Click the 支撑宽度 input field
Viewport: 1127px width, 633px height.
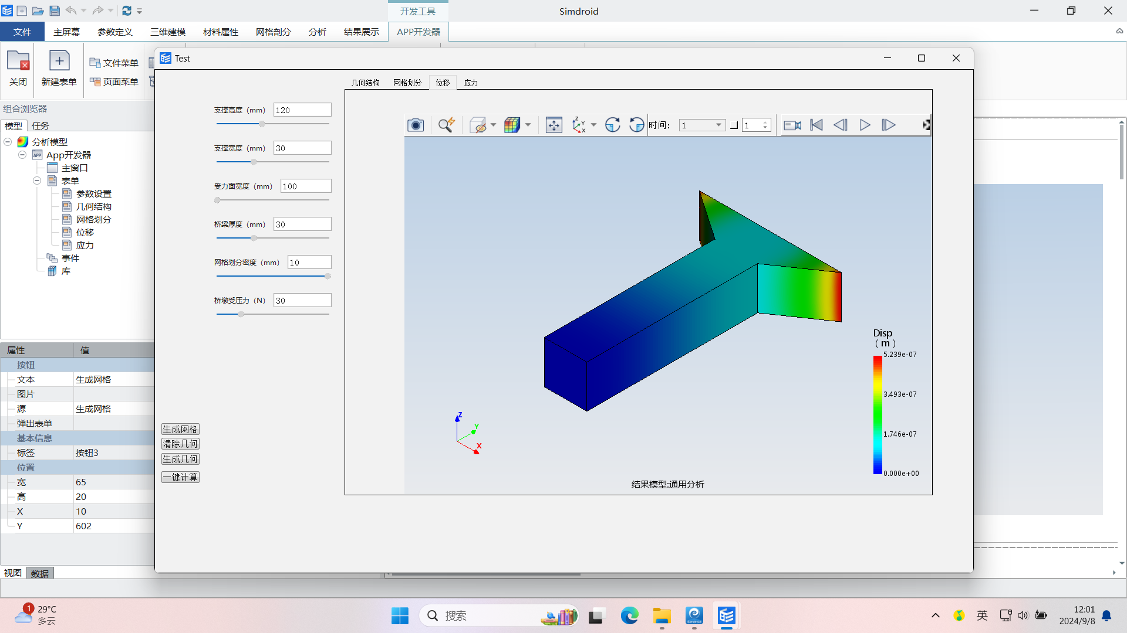point(302,148)
